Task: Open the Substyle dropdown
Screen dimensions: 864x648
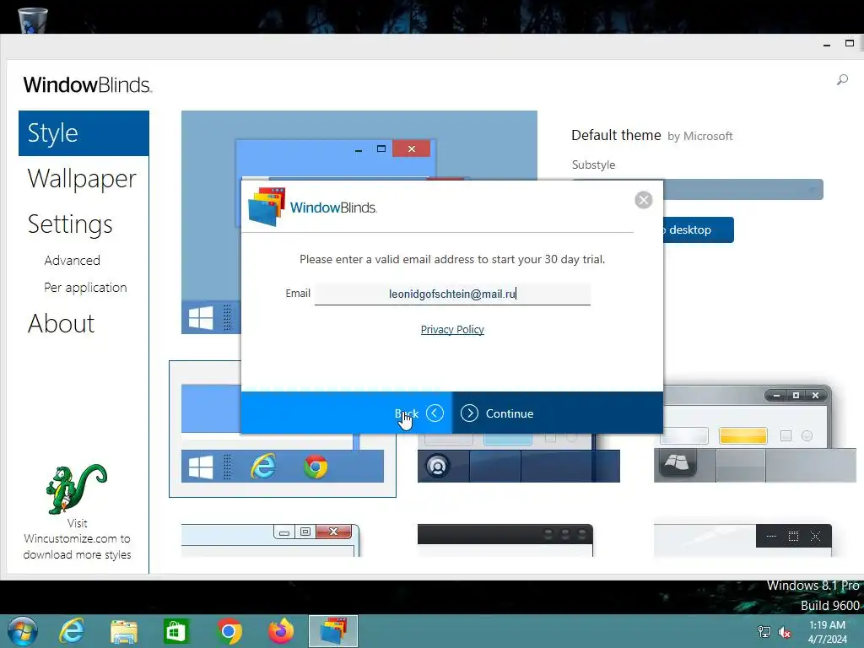Action: point(742,190)
